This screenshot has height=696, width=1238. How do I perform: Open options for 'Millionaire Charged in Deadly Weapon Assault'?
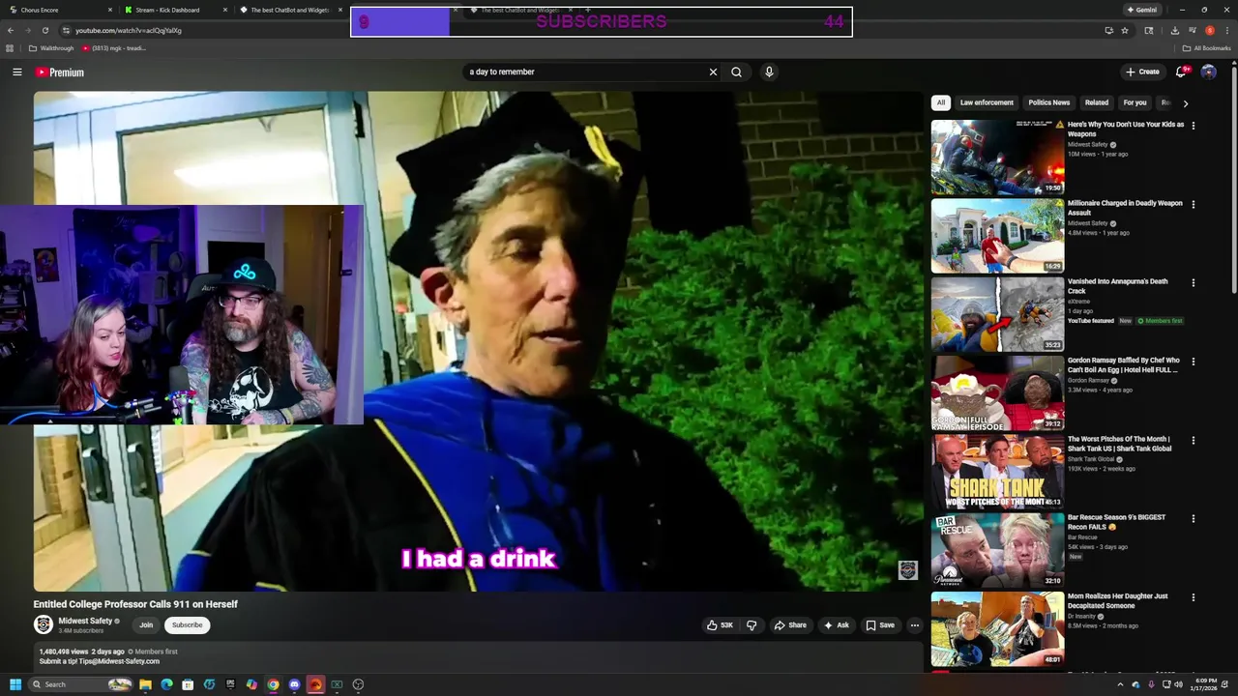coord(1193,205)
